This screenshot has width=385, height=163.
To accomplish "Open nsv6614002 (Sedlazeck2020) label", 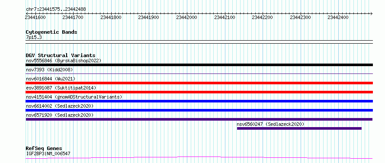I will tap(60, 106).
